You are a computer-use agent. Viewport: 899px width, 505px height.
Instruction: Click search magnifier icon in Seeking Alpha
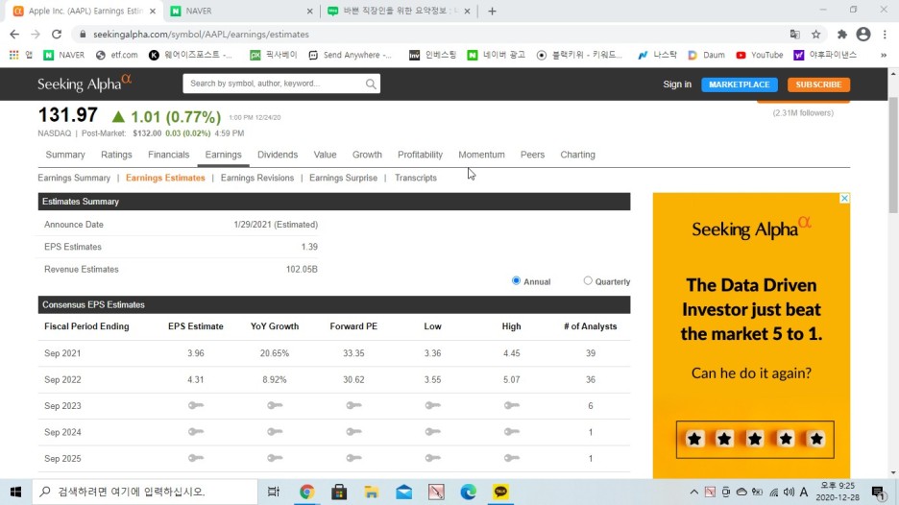coord(371,84)
